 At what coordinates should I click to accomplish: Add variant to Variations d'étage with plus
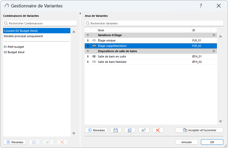tap(214, 35)
